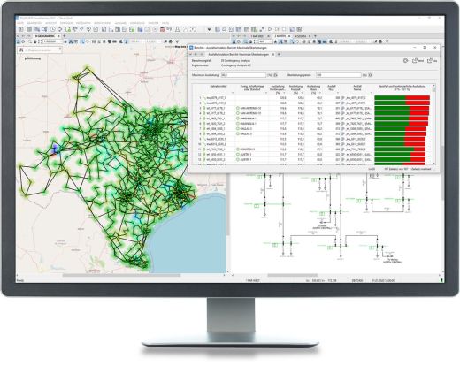Select the magnifier zoom tool in map toolbar
This screenshot has width=460, height=366.
(x=30, y=42)
